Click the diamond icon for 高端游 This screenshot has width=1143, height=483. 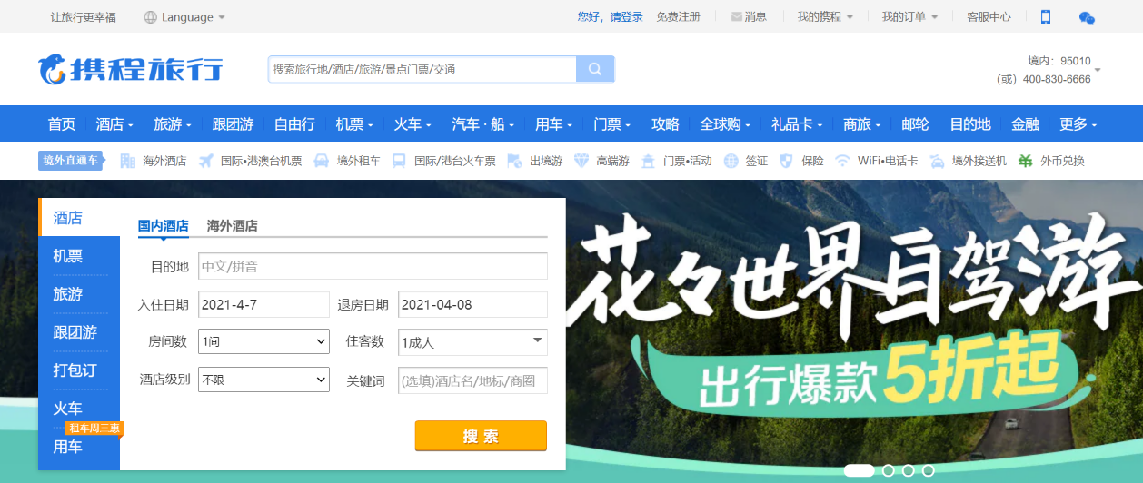[x=581, y=161]
